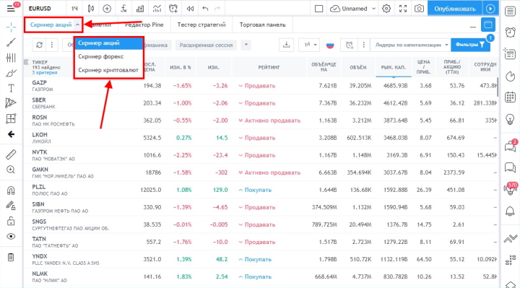Select the Text annotation tool
This screenshot has width=520, height=288.
[x=11, y=88]
